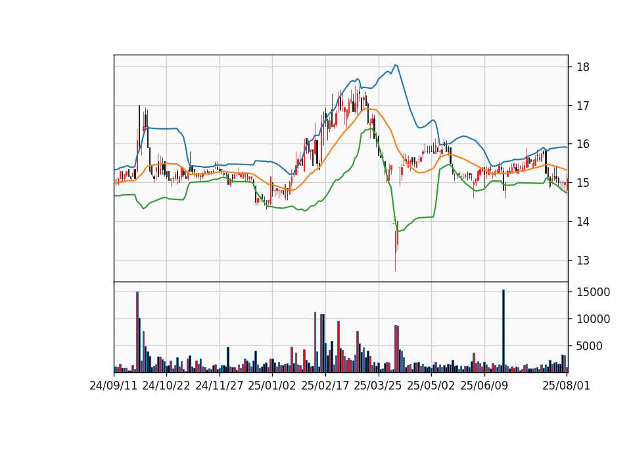Click the 25/06/09 date label

point(484,386)
